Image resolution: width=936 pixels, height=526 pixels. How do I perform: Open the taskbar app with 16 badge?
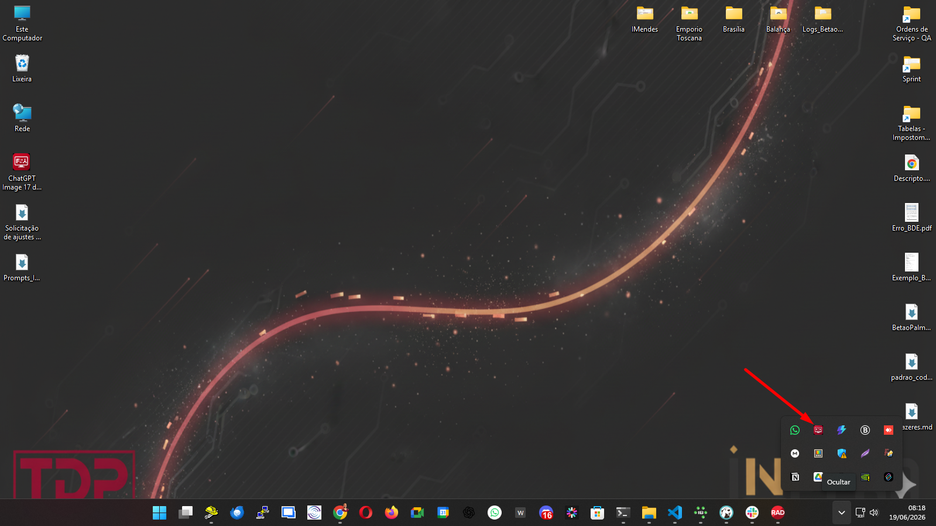click(x=546, y=513)
